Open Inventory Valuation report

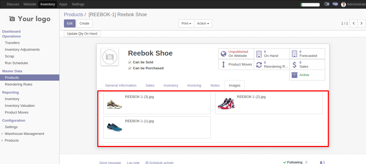pos(20,106)
